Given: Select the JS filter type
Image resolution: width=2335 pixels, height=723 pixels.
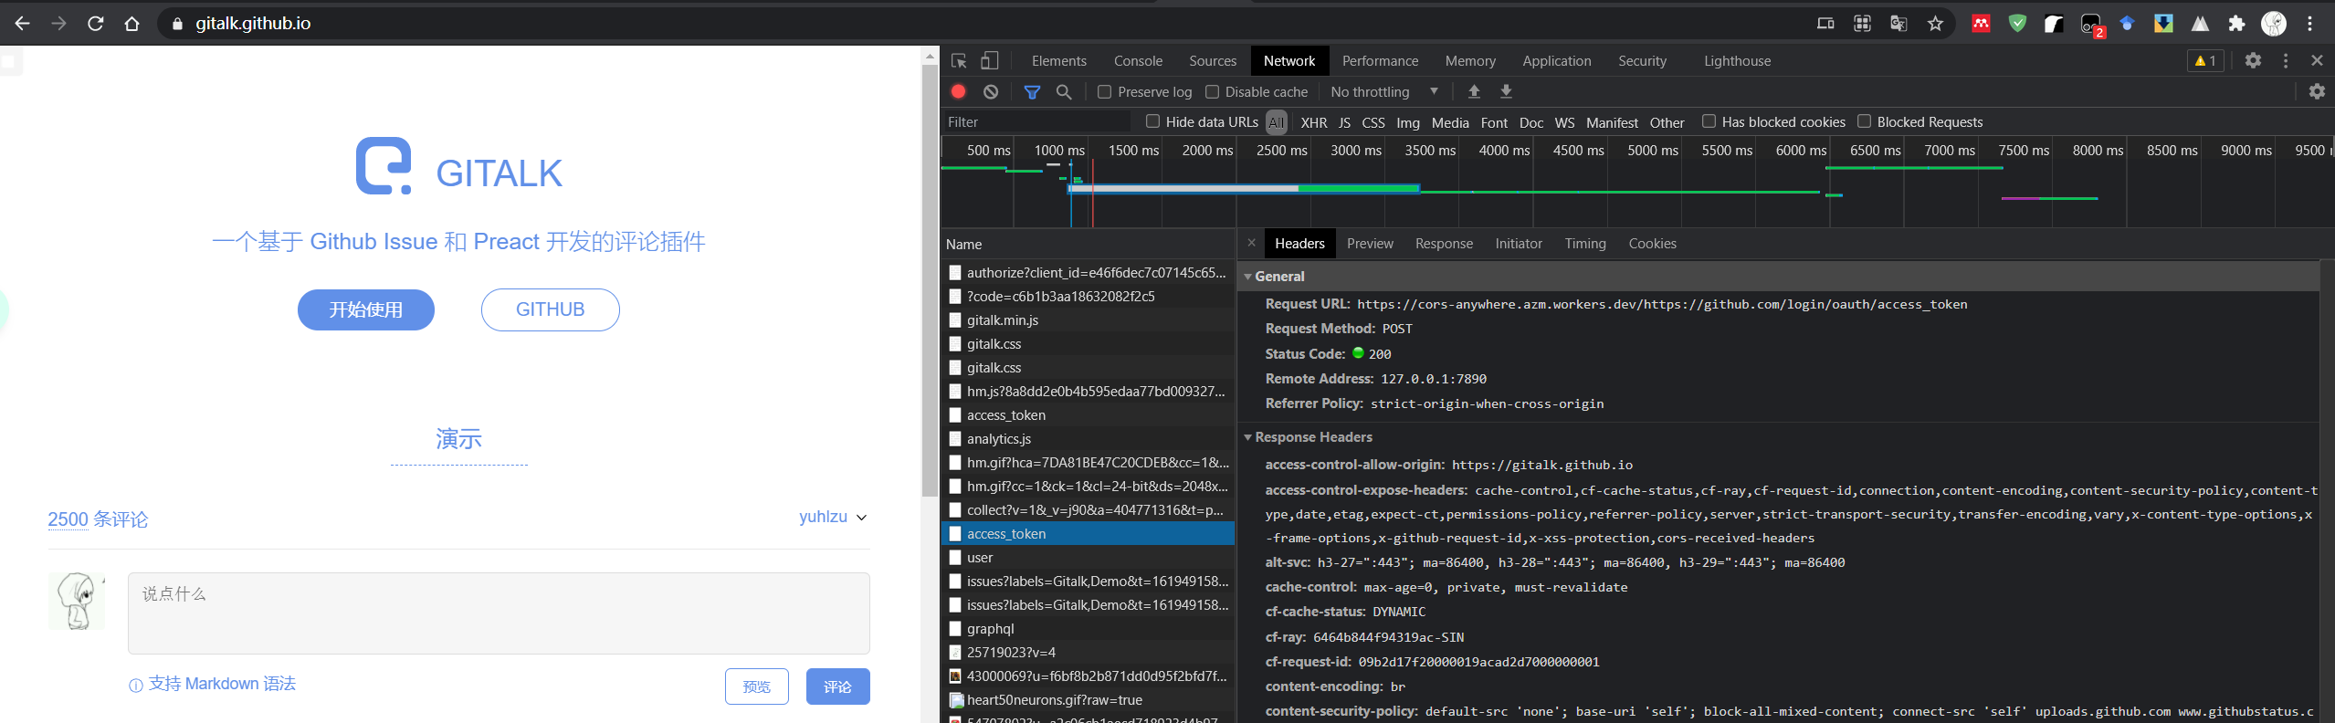Looking at the screenshot, I should click(1344, 122).
